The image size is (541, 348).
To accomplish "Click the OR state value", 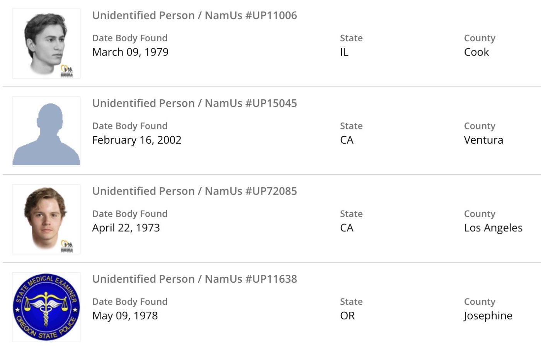I will pos(347,316).
